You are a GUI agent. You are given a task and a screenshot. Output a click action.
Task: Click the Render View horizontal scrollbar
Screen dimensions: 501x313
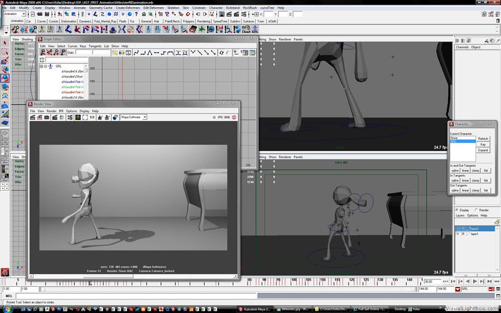(x=134, y=276)
